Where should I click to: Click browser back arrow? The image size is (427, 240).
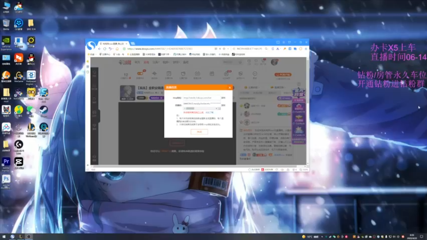point(99,49)
